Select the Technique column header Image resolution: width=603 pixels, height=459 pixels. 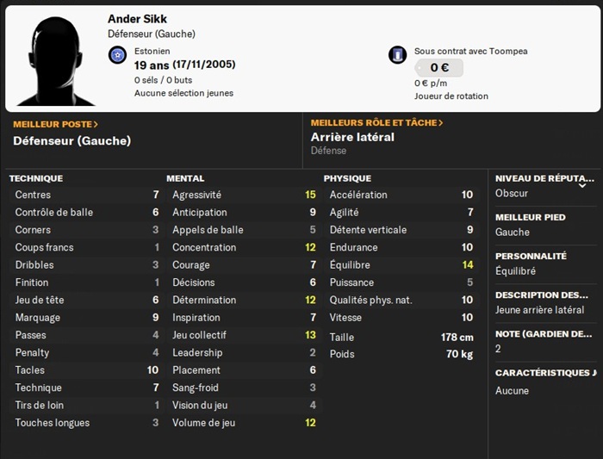click(36, 178)
